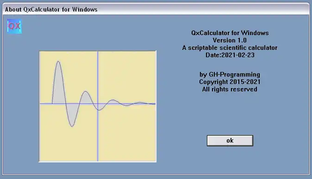
Task: Click 'A scriptable scientific calculator' text
Action: 230,48
